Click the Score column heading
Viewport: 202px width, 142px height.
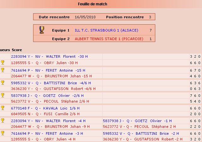tap(17, 50)
